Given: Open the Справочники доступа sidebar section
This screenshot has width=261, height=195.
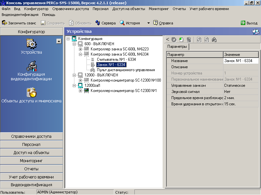Looking at the screenshot, I should [x=31, y=136].
